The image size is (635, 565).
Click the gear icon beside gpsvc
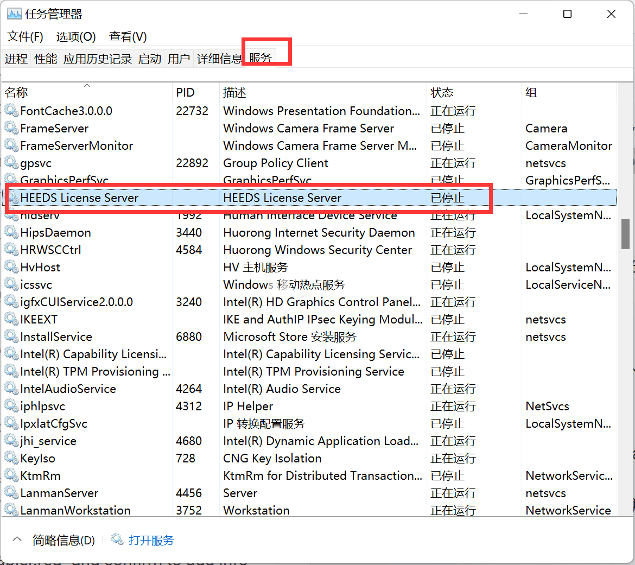coord(11,163)
